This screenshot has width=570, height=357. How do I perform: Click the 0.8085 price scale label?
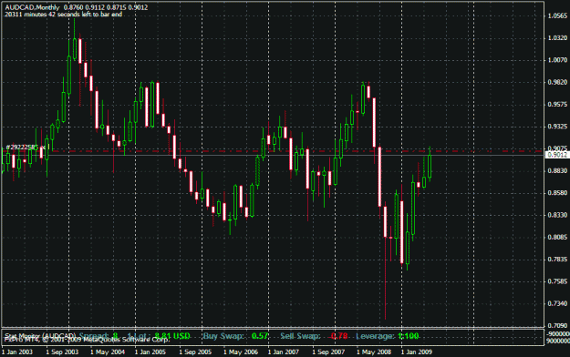[557, 237]
